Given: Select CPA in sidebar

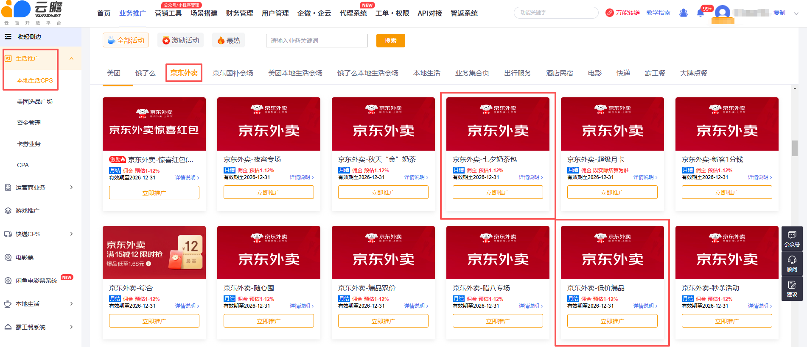Looking at the screenshot, I should (x=23, y=165).
